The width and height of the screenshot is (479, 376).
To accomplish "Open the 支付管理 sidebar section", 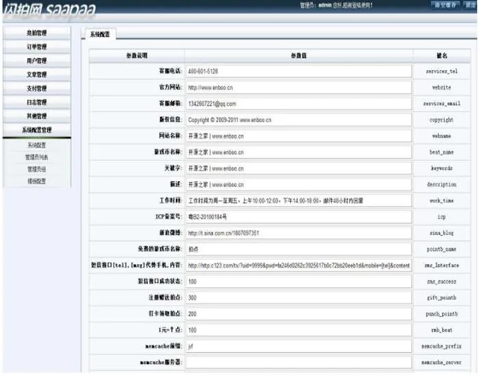I will (x=37, y=88).
